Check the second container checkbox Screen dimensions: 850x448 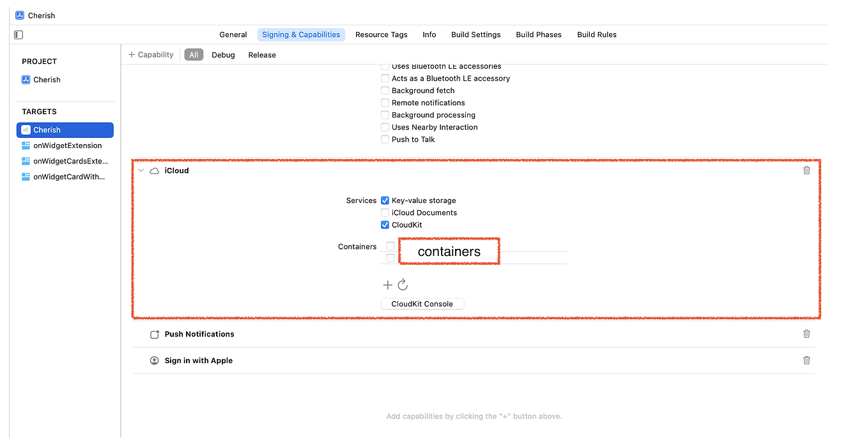390,258
